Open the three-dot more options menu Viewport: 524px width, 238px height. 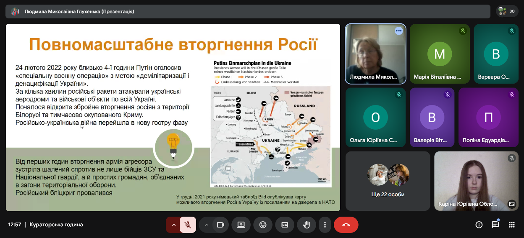tap(325, 225)
